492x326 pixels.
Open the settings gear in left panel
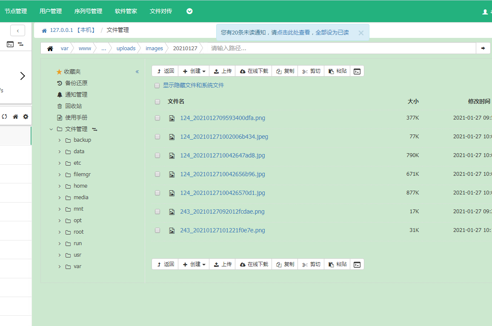[x=26, y=117]
